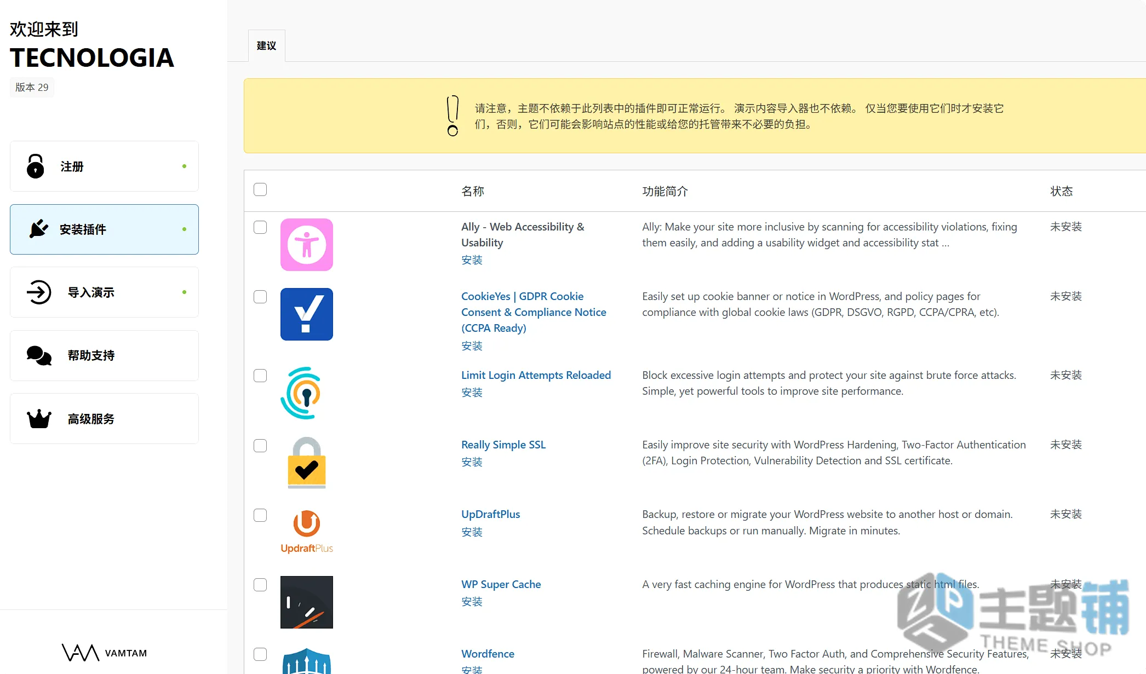1146x674 pixels.
Task: Click the Really Simple SSL padlock icon
Action: (307, 463)
